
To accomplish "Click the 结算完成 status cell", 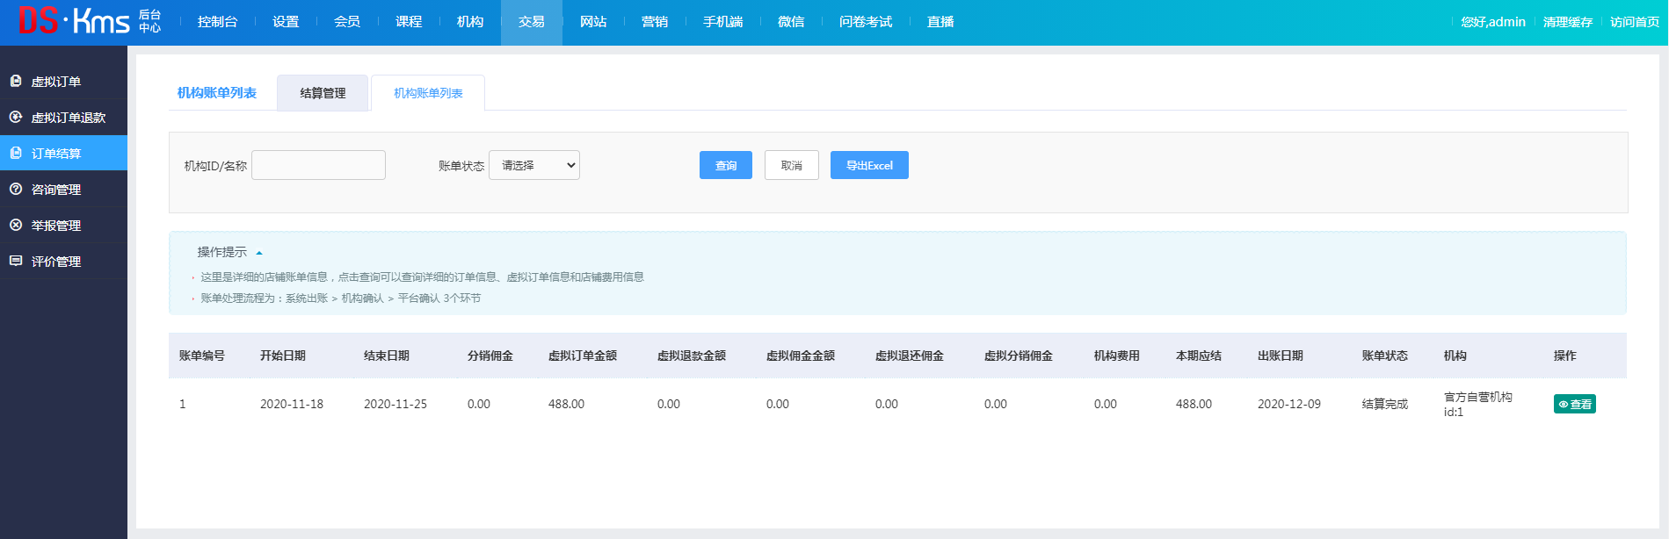I will [x=1385, y=404].
